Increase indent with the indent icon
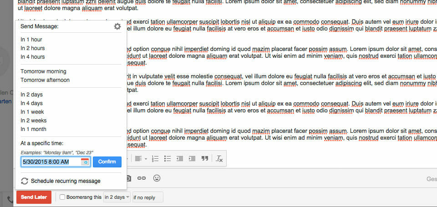The height and width of the screenshot is (207, 437). tap(192, 158)
